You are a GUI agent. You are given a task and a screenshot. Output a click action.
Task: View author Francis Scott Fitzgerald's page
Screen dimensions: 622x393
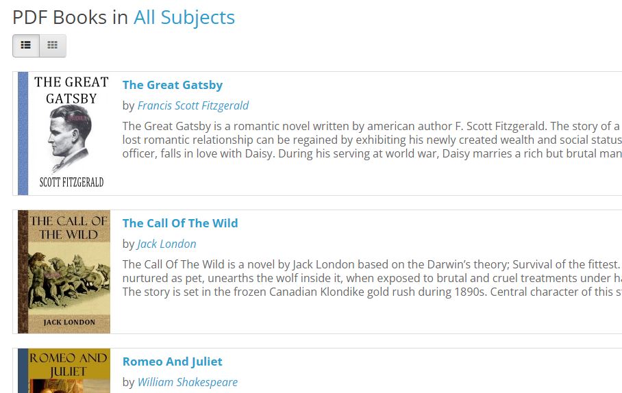click(x=192, y=105)
